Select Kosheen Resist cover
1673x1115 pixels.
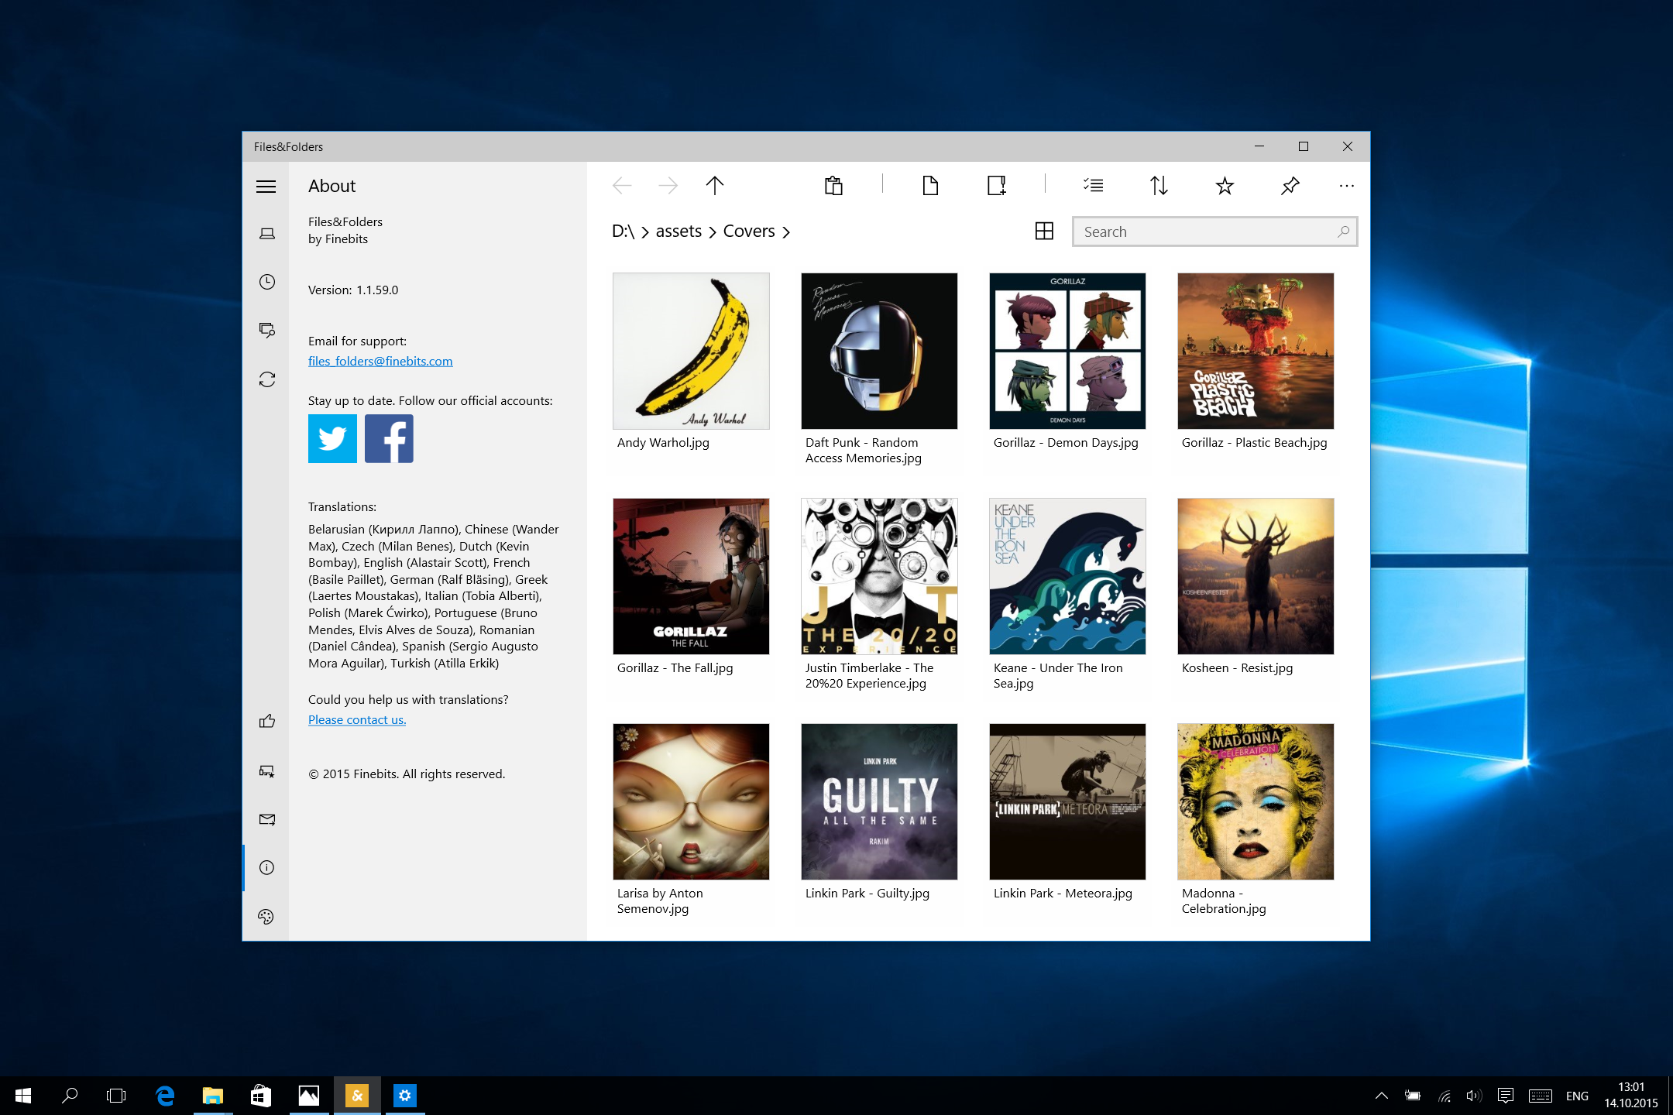coord(1256,576)
